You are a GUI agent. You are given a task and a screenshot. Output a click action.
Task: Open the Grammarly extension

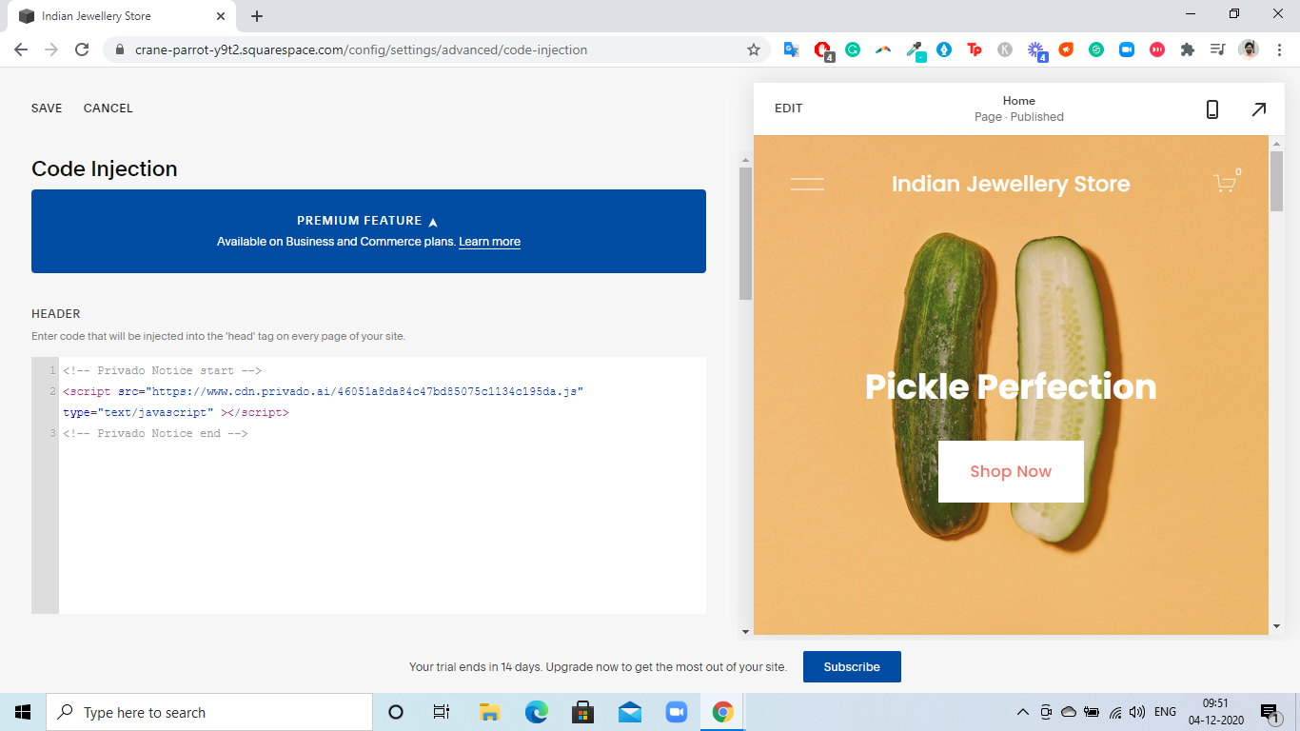coord(853,49)
